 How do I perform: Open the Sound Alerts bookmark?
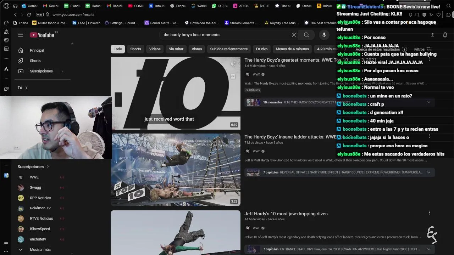(x=161, y=23)
